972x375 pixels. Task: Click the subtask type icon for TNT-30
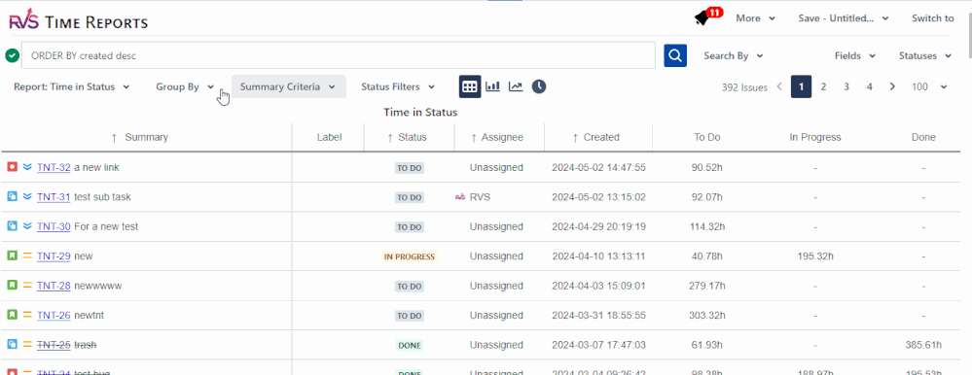[x=12, y=226]
